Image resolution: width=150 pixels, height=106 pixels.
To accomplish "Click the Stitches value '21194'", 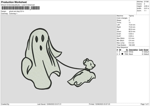I will [146, 2].
